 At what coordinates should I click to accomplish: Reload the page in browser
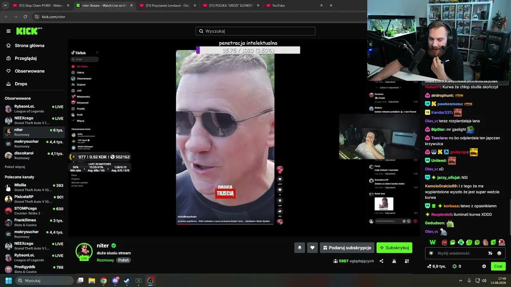click(25, 17)
